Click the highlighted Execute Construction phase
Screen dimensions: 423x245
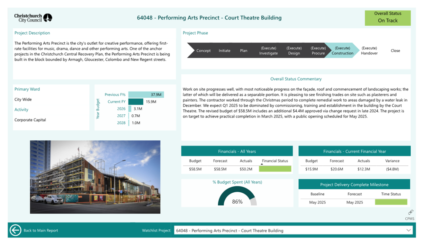[343, 51]
